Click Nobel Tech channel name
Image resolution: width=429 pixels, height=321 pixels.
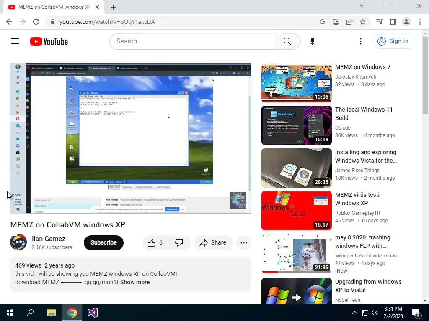tap(347, 300)
